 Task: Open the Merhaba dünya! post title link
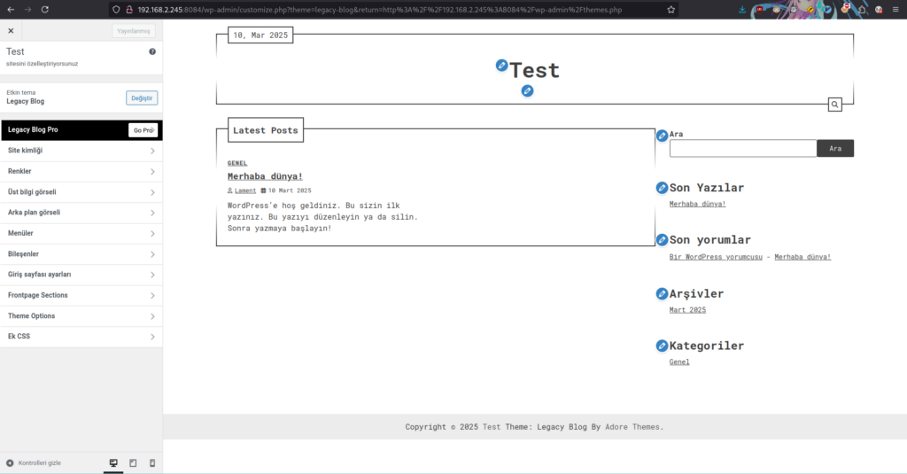pos(265,176)
